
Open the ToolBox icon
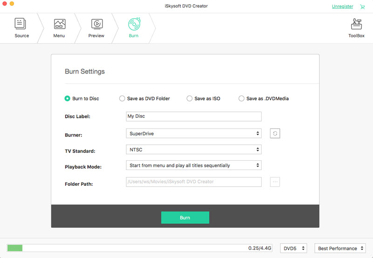click(x=356, y=24)
